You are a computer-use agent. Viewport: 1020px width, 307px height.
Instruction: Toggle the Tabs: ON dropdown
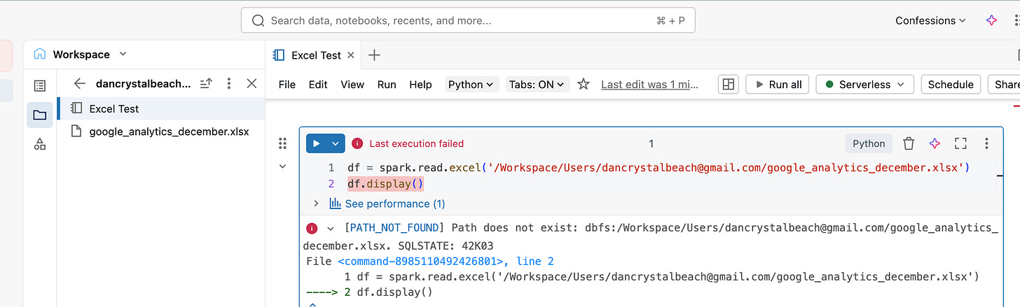(x=537, y=84)
